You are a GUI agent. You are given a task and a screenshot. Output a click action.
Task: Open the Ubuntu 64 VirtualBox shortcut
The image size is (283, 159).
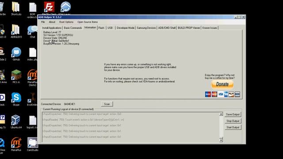point(16,121)
